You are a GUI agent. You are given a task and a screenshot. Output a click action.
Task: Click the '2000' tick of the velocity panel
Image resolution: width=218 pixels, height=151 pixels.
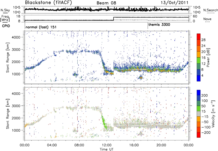[x=16, y=118]
